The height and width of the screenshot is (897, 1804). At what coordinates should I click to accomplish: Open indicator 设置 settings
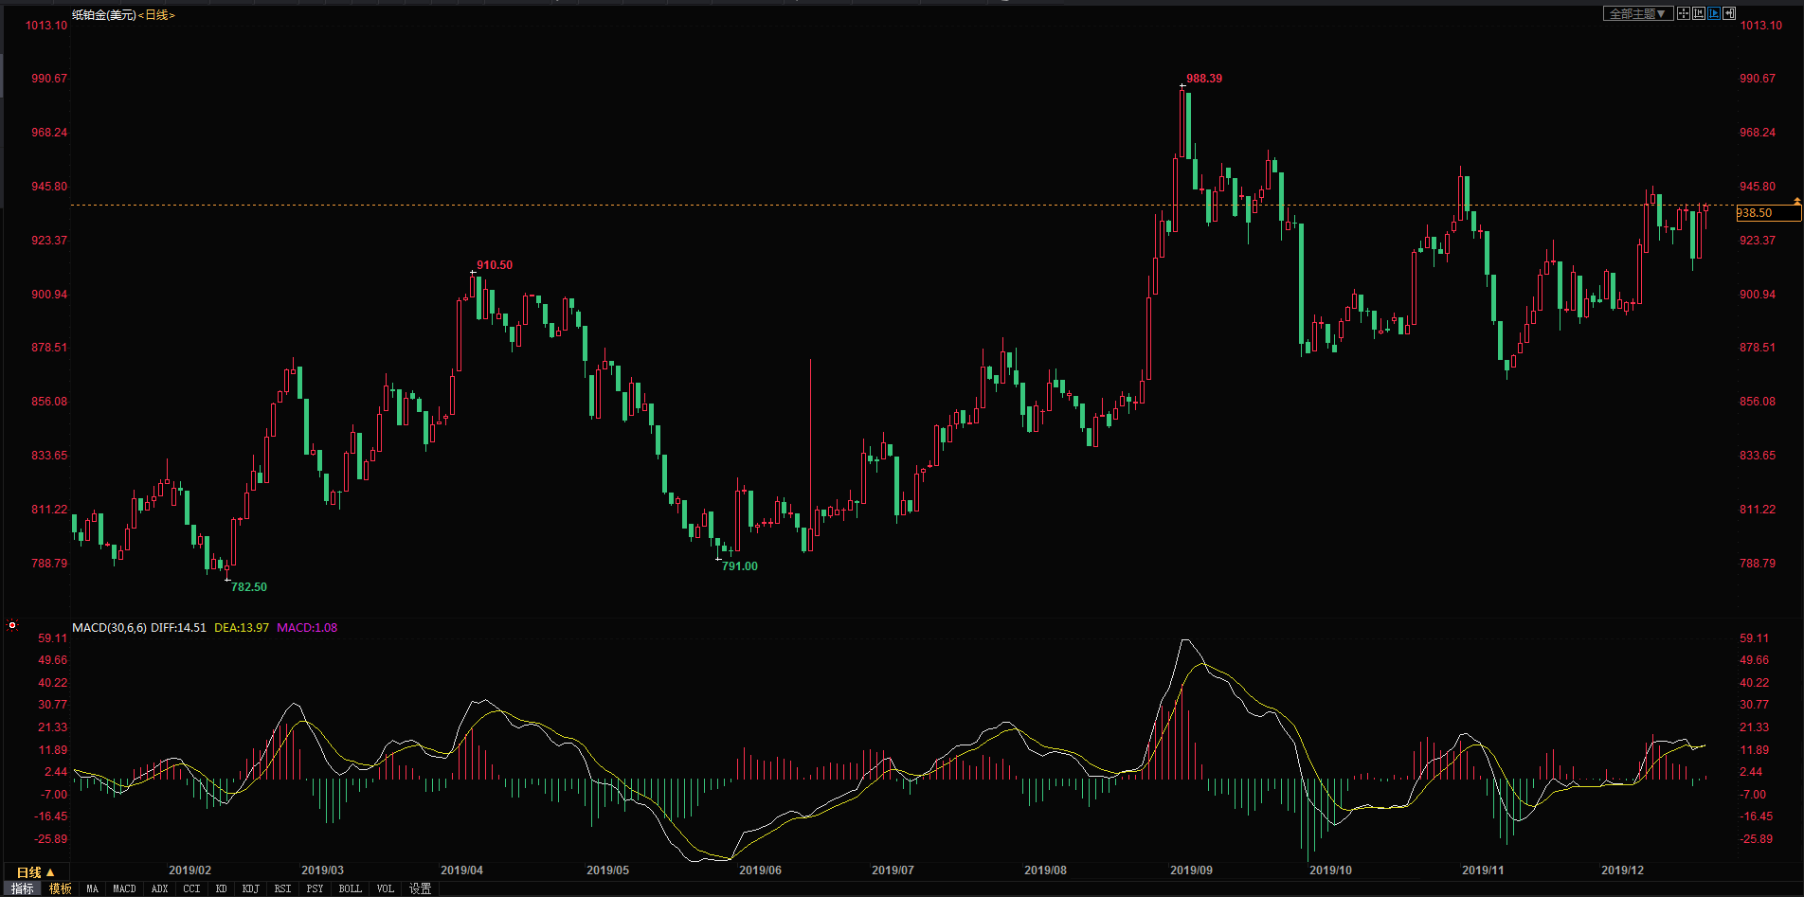[420, 888]
